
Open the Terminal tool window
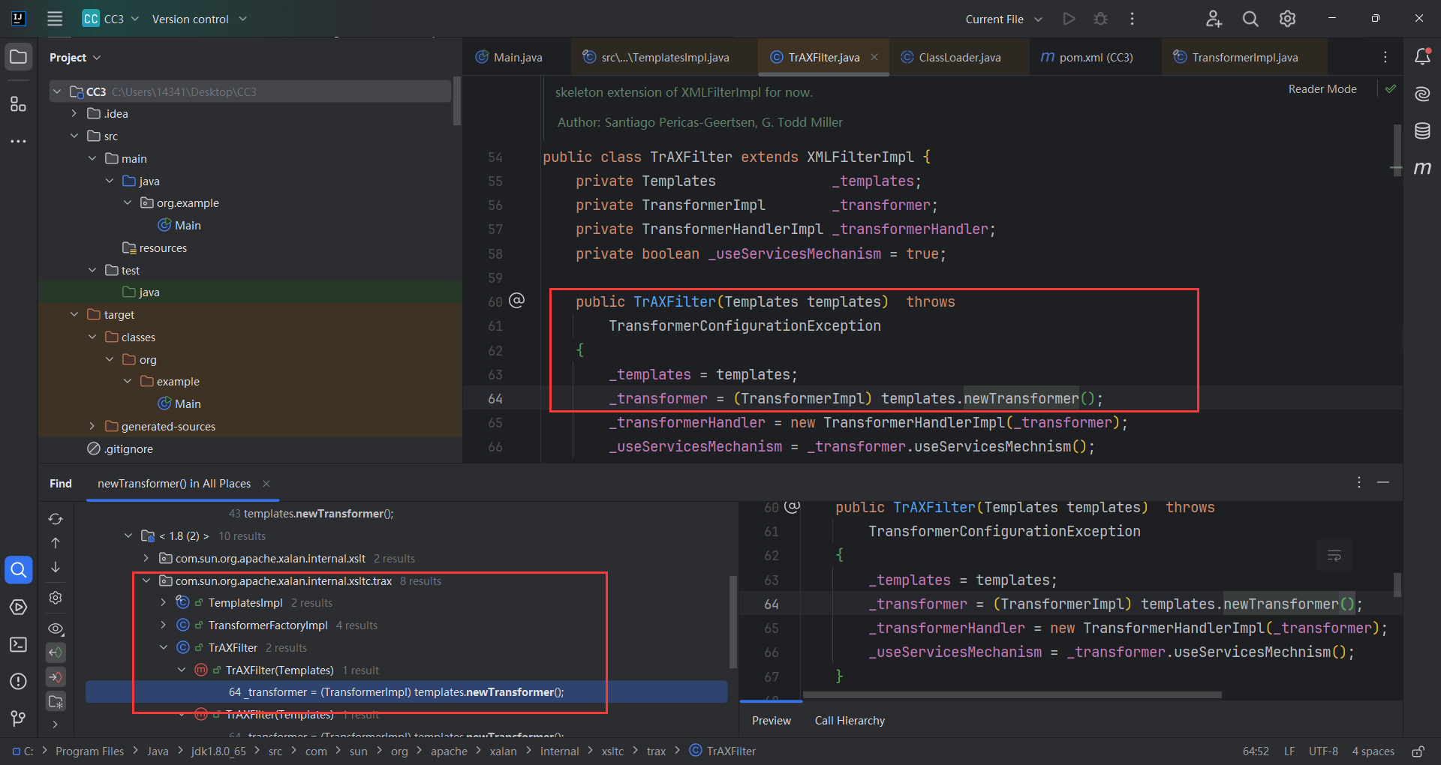[18, 644]
